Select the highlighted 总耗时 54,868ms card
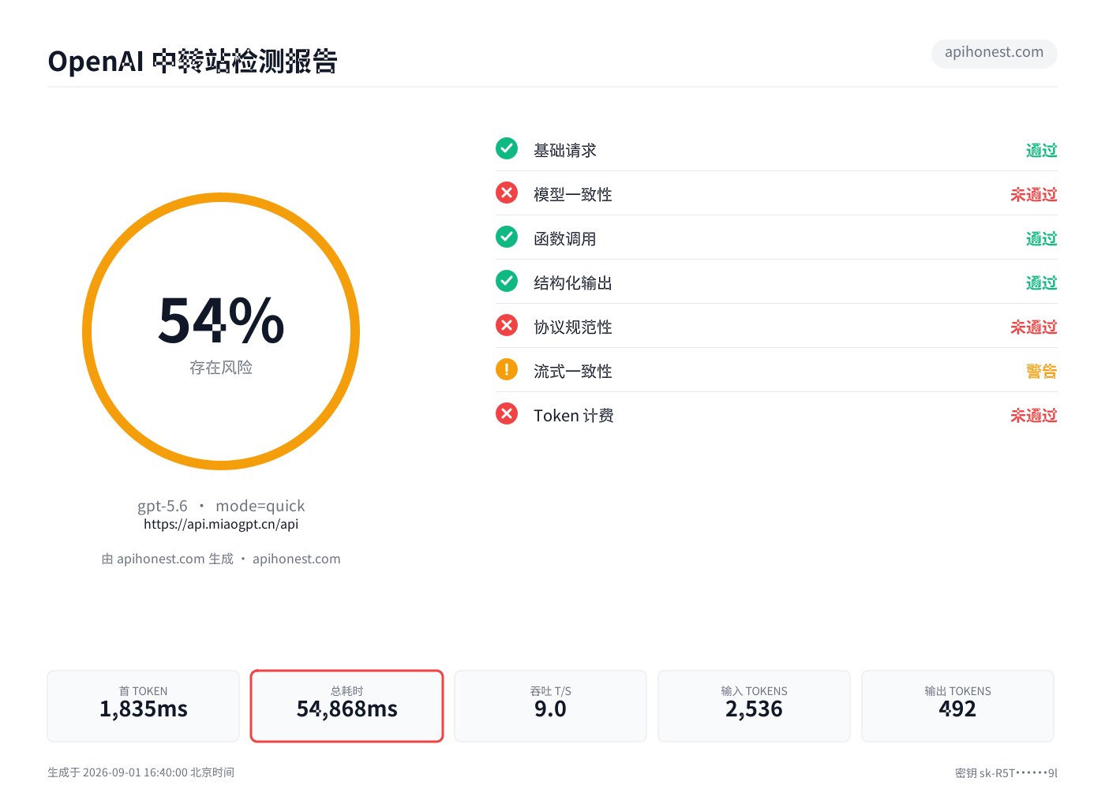The image size is (1105, 789). [347, 706]
